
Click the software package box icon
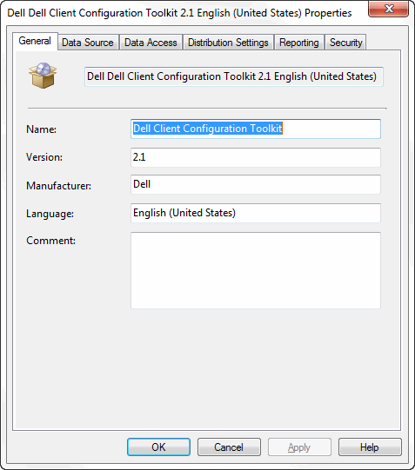(43, 76)
